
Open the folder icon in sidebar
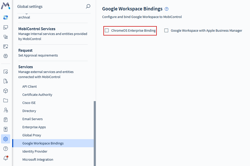pos(6,100)
